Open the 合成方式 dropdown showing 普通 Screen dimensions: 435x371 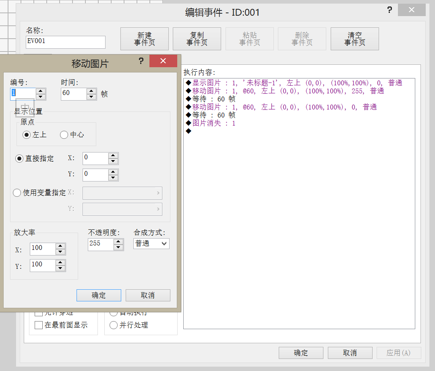coord(151,243)
